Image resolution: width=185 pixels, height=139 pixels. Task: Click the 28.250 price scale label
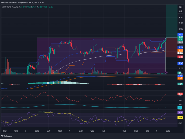[180, 18]
